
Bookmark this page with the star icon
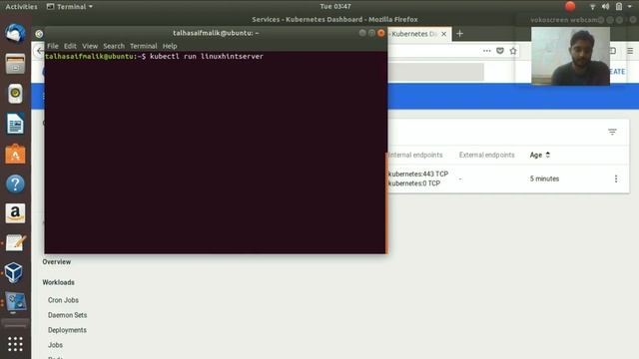[x=513, y=51]
